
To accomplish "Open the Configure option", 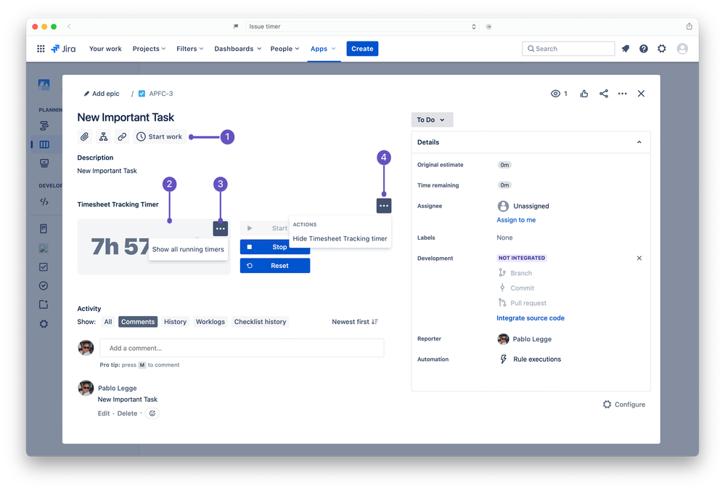I will (624, 405).
